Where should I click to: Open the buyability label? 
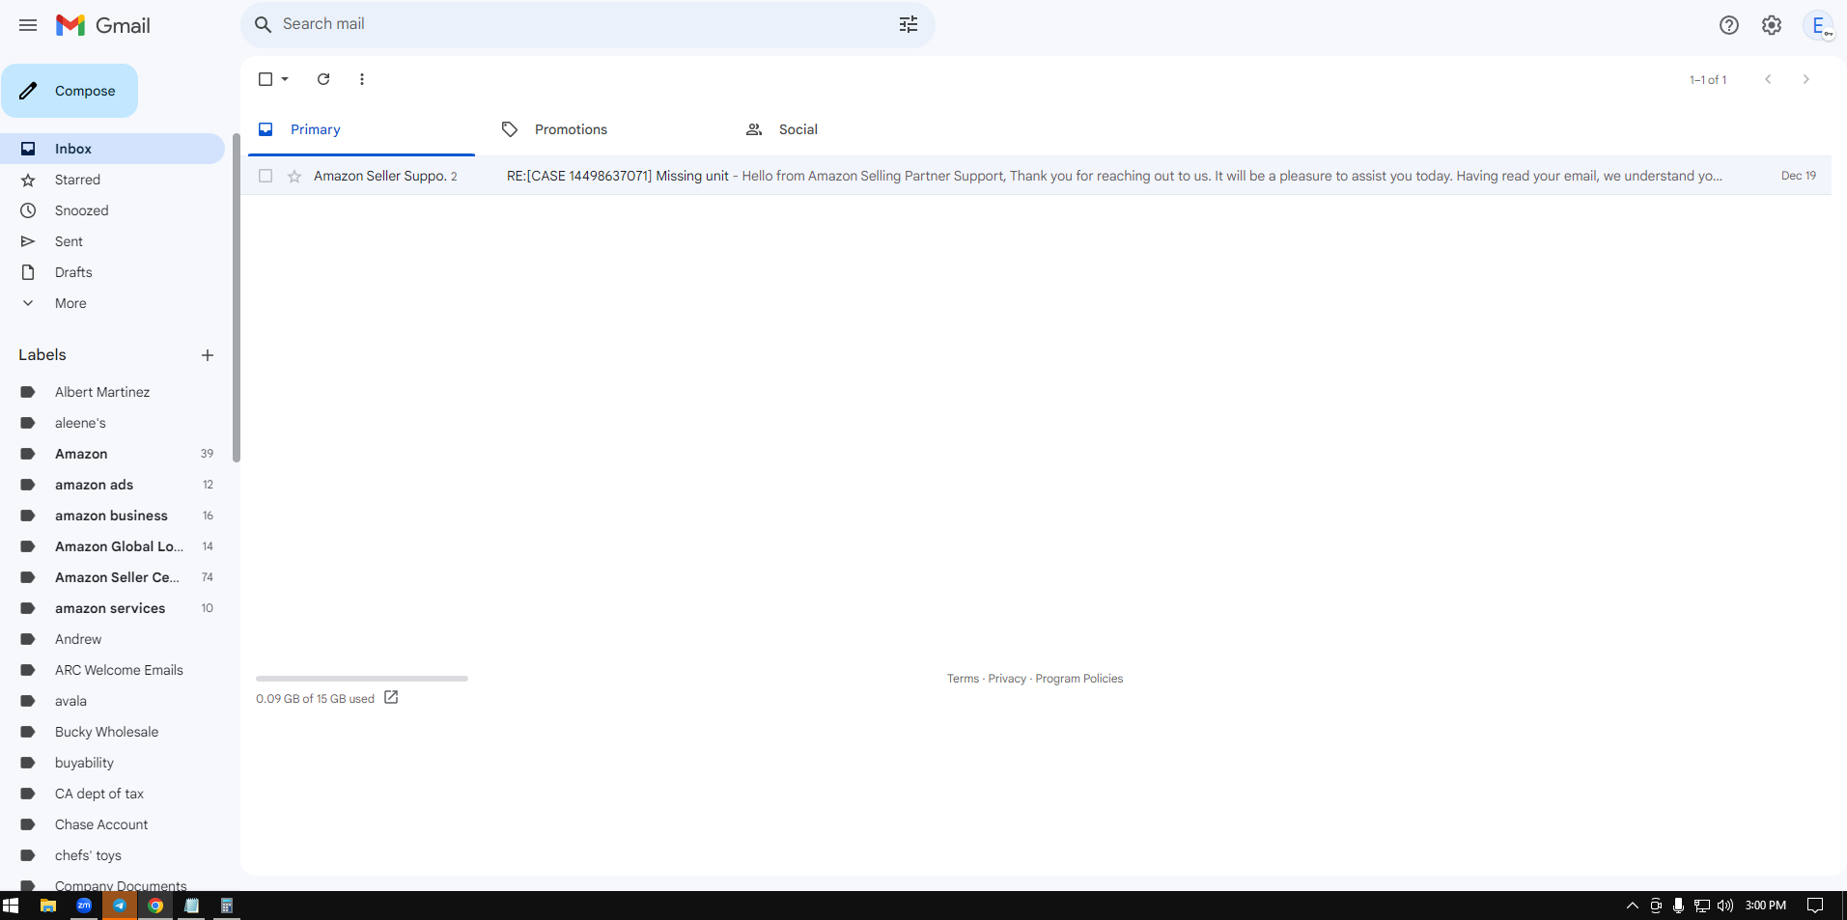coord(112,763)
